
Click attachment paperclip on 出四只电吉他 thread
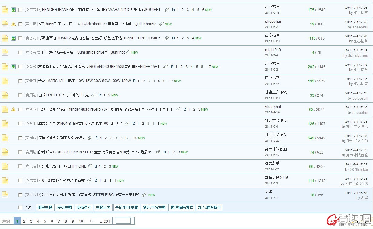[x=144, y=195]
